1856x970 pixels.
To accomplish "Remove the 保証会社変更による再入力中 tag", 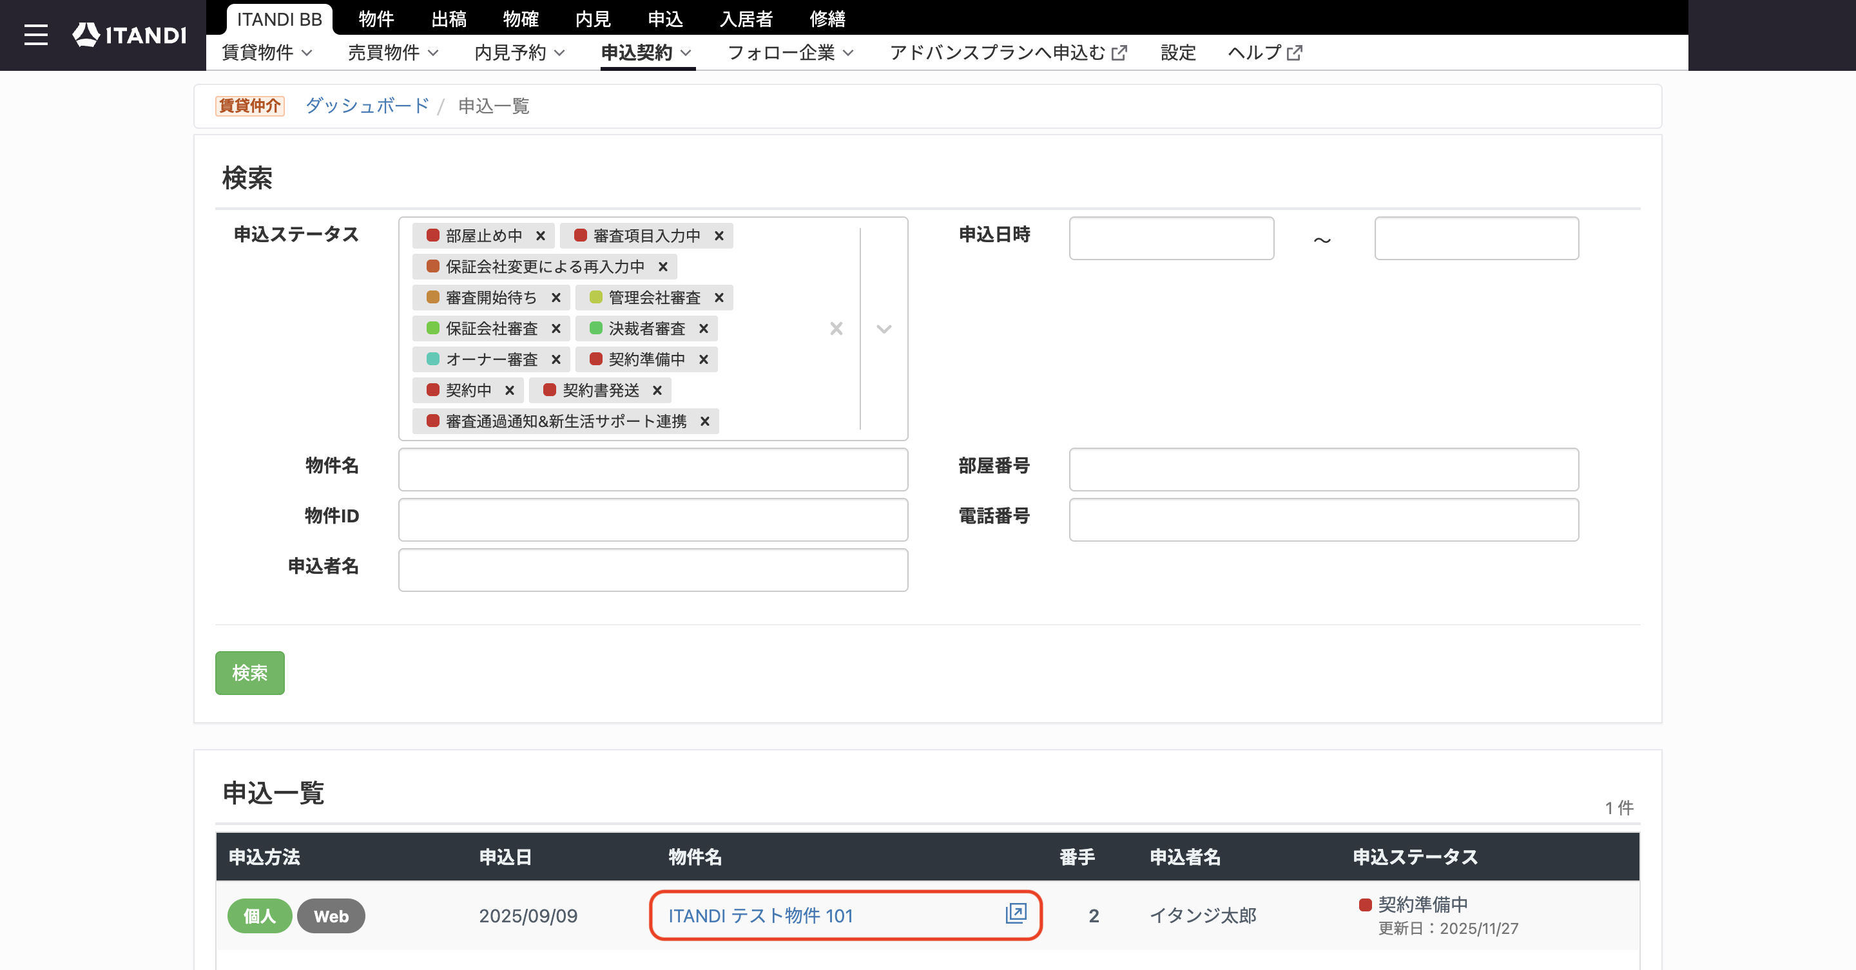I will [x=663, y=267].
